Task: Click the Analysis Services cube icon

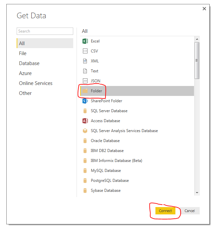Action: pyautogui.click(x=85, y=131)
